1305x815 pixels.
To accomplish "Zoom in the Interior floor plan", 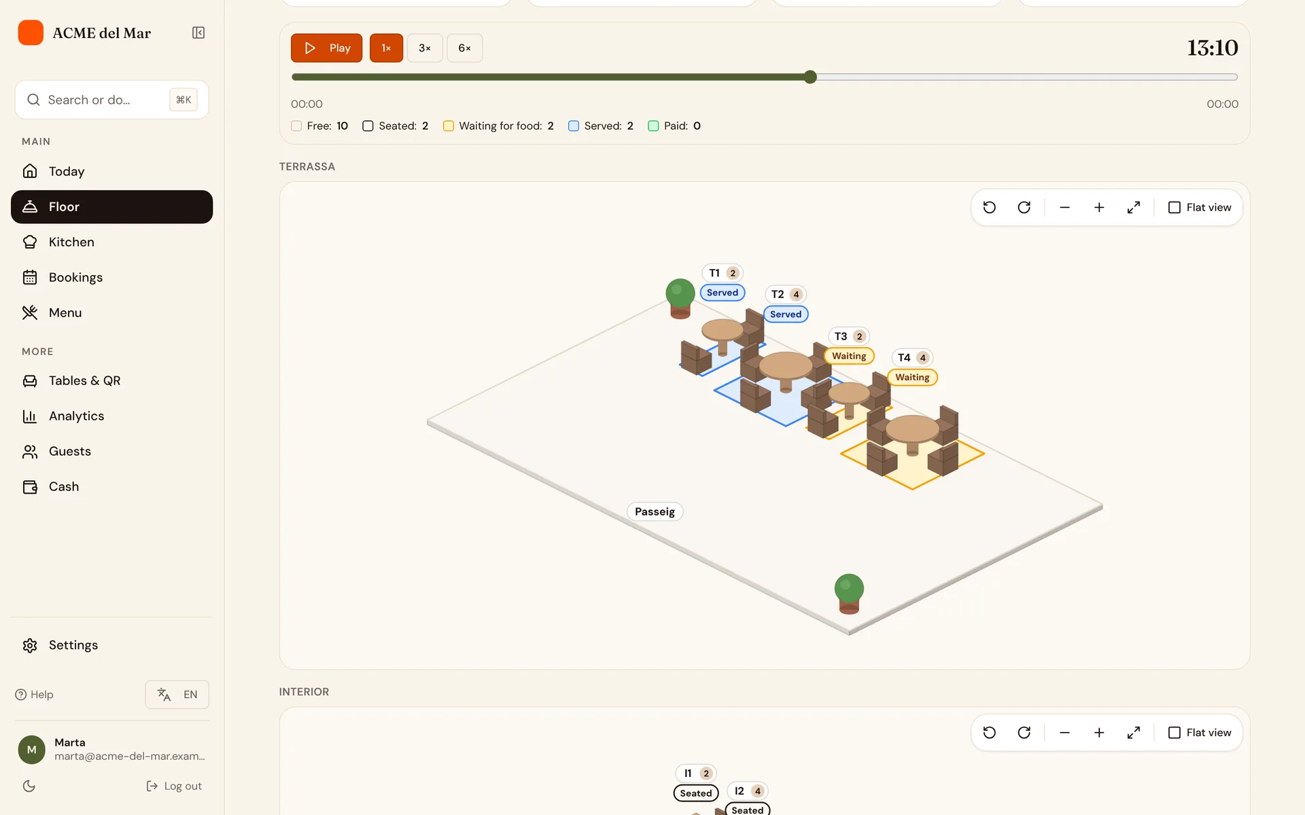I will [1099, 732].
